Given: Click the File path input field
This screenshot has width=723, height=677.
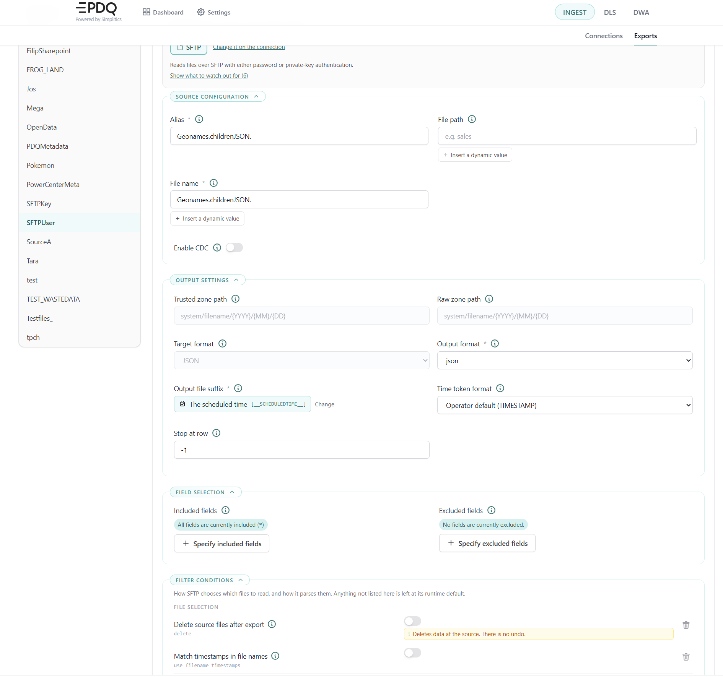Looking at the screenshot, I should tap(567, 136).
